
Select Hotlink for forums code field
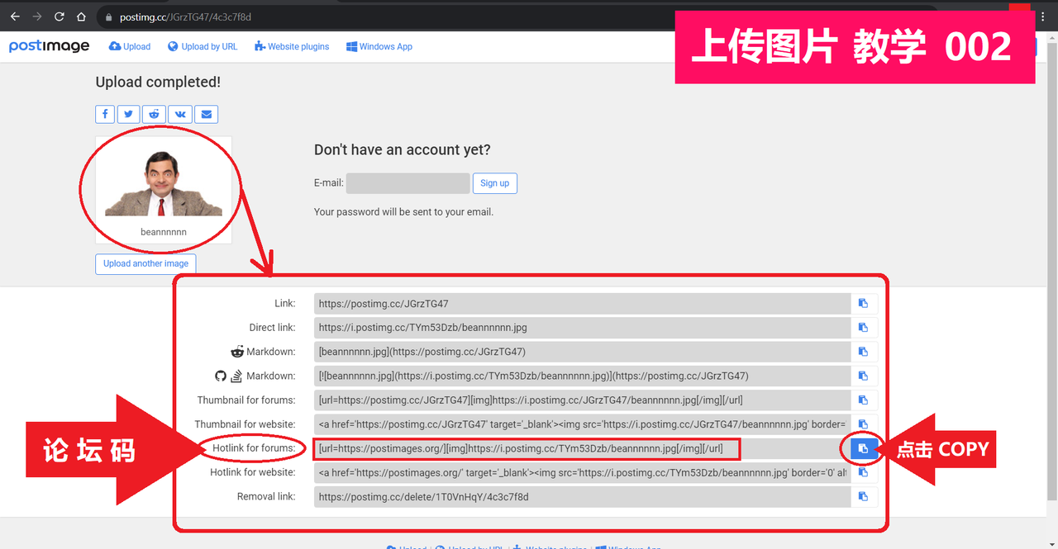582,448
